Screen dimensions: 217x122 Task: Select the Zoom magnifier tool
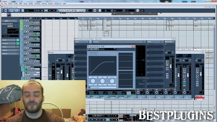pyautogui.click(x=70, y=11)
